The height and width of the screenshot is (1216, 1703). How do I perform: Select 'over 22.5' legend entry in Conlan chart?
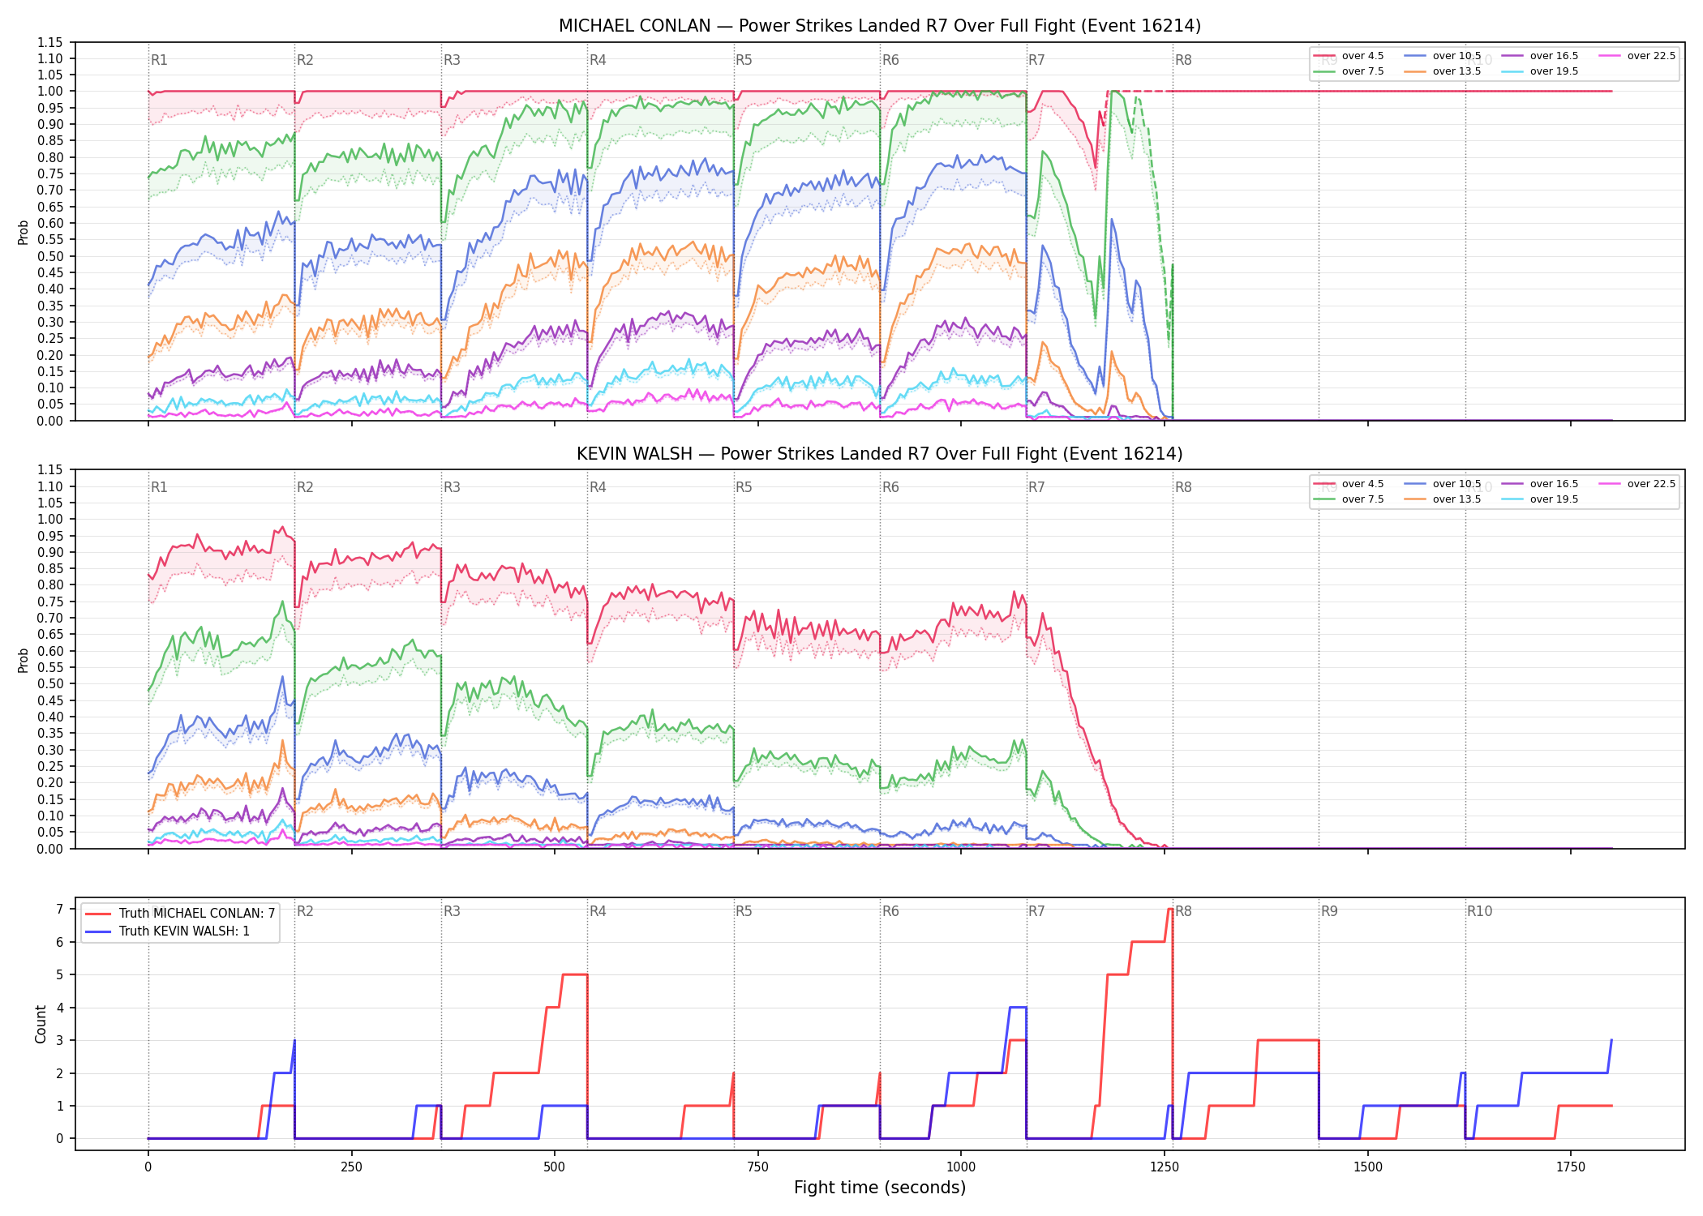click(1637, 56)
